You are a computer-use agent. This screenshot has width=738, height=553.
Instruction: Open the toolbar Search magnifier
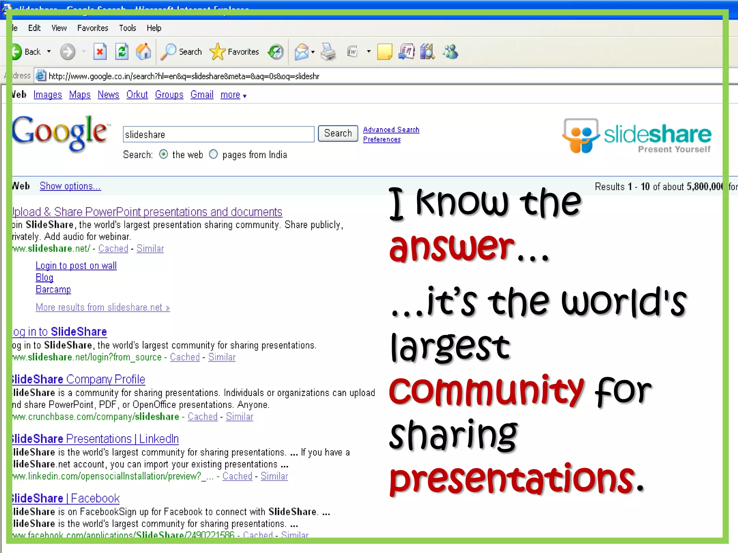click(181, 52)
